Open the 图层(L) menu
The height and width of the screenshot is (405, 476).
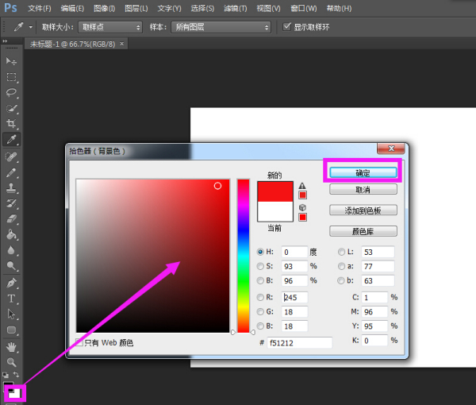pos(136,8)
